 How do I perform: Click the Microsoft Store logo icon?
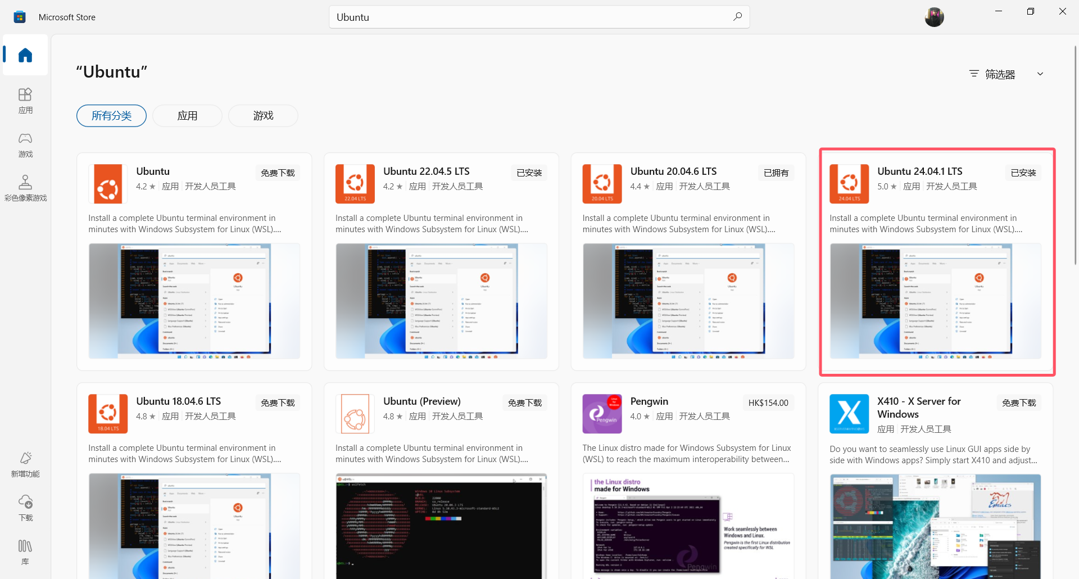click(20, 17)
